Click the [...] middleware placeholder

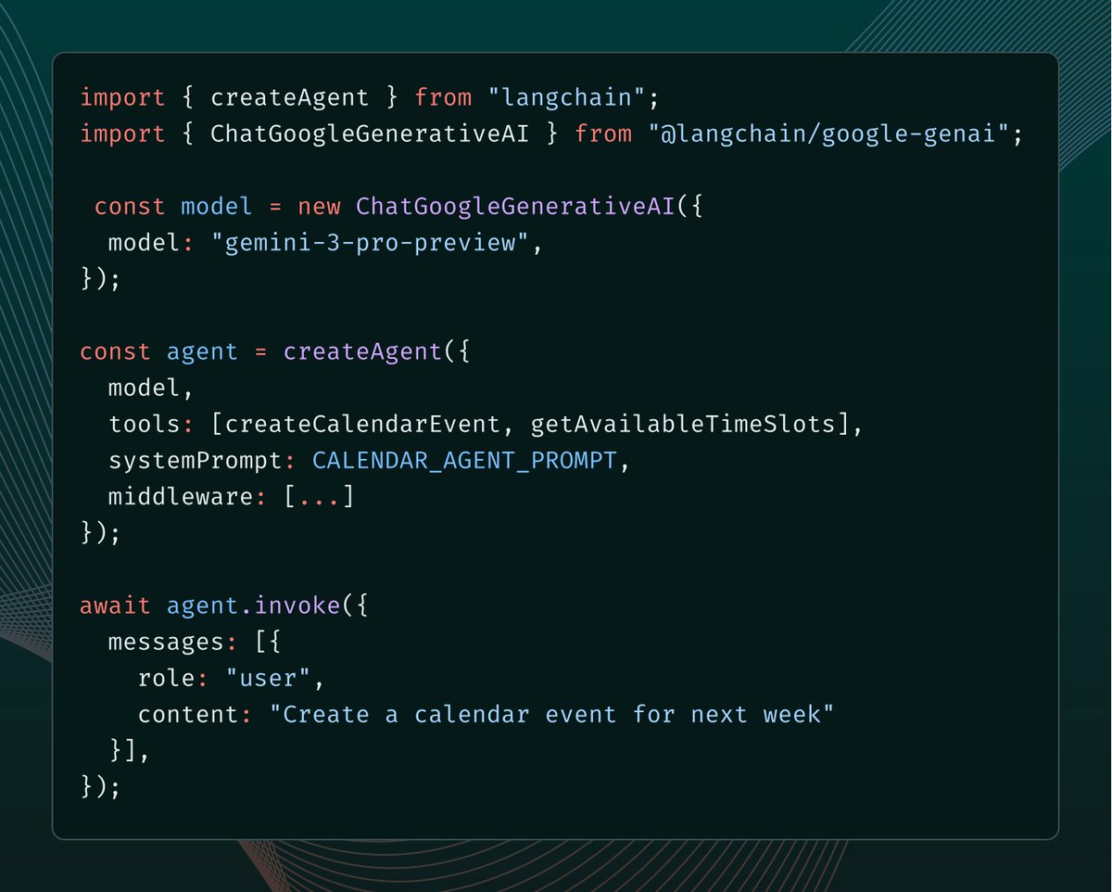click(x=319, y=496)
